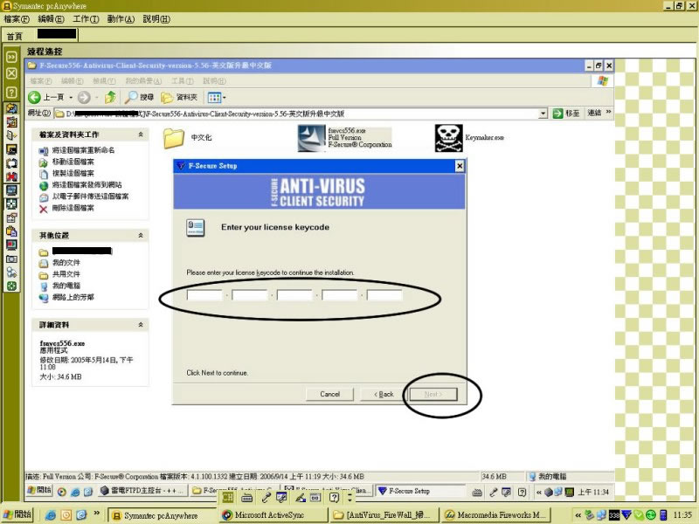Click question mark icon in floating toolbar
Screen dimensions: 699x524
(x=335, y=498)
